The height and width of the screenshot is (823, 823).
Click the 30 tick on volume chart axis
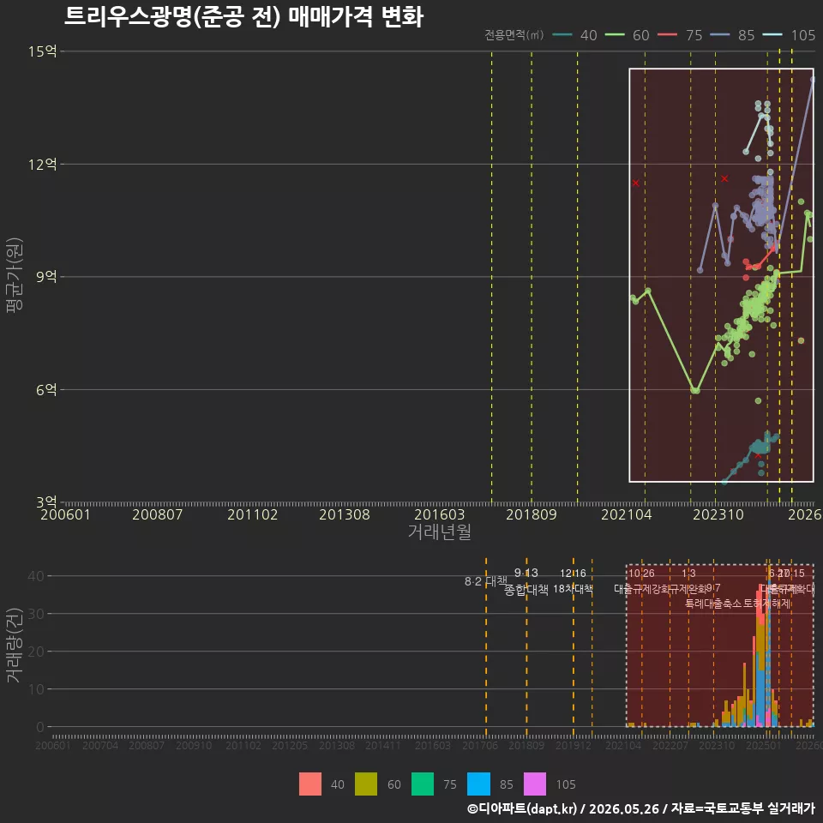click(36, 614)
